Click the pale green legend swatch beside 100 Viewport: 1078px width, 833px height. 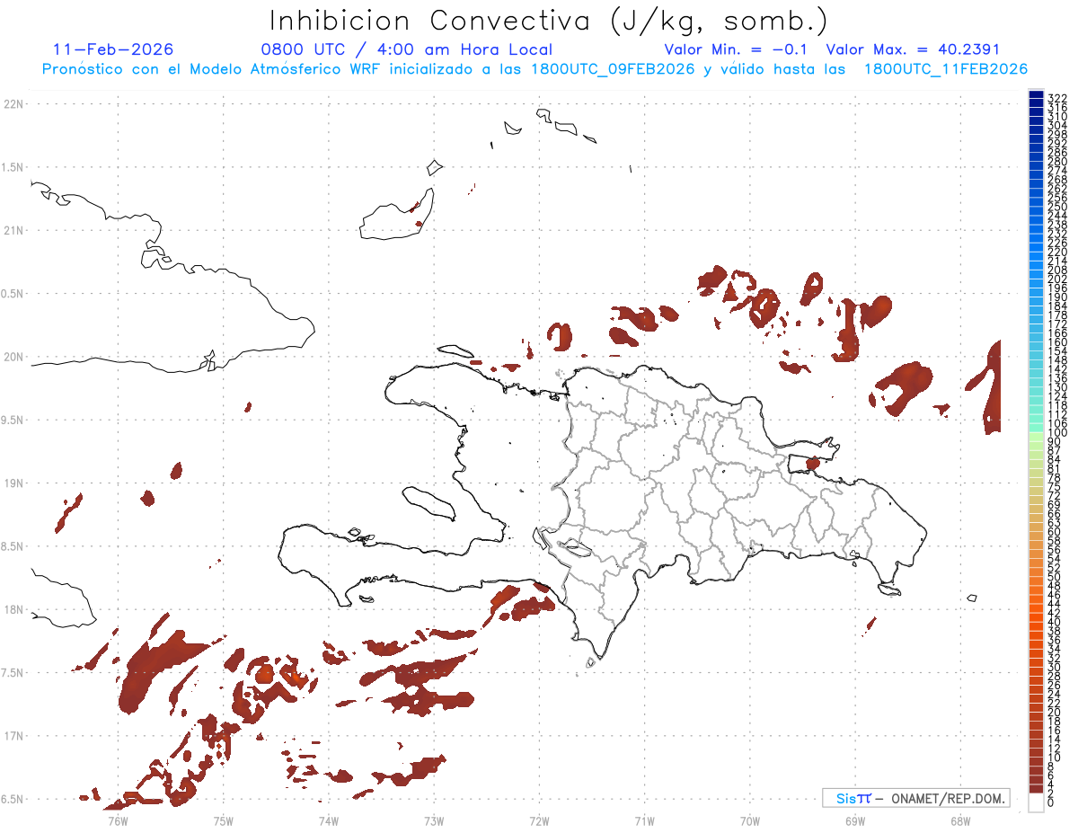tap(1036, 435)
